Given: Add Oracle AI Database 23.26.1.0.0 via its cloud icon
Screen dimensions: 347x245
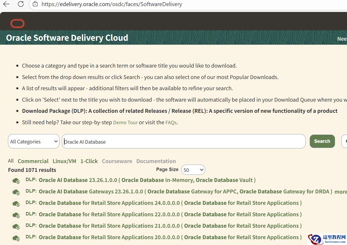Looking at the screenshot, I should pyautogui.click(x=16, y=180).
